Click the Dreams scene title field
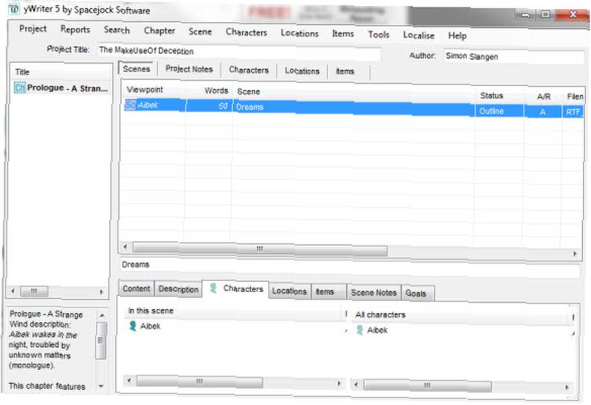The width and height of the screenshot is (591, 405). [x=349, y=266]
